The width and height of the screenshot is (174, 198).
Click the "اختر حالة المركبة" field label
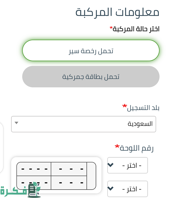point(136,29)
